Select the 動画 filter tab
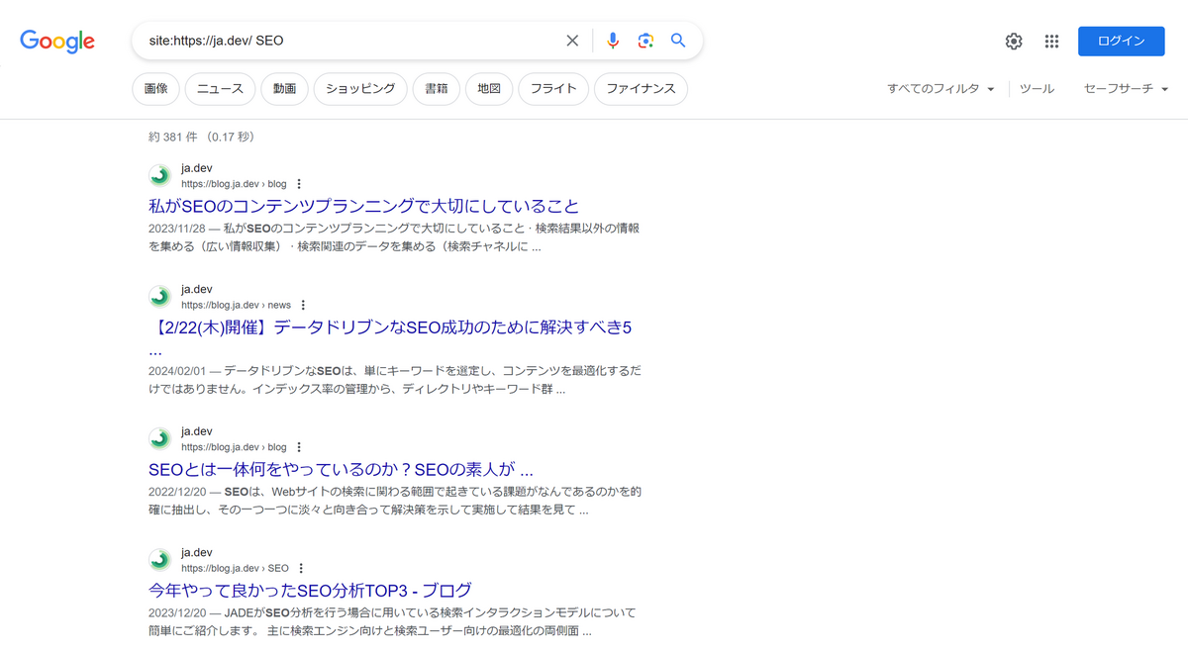 point(285,89)
